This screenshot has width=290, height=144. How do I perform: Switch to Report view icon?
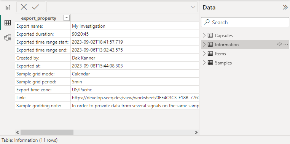pos(8,8)
